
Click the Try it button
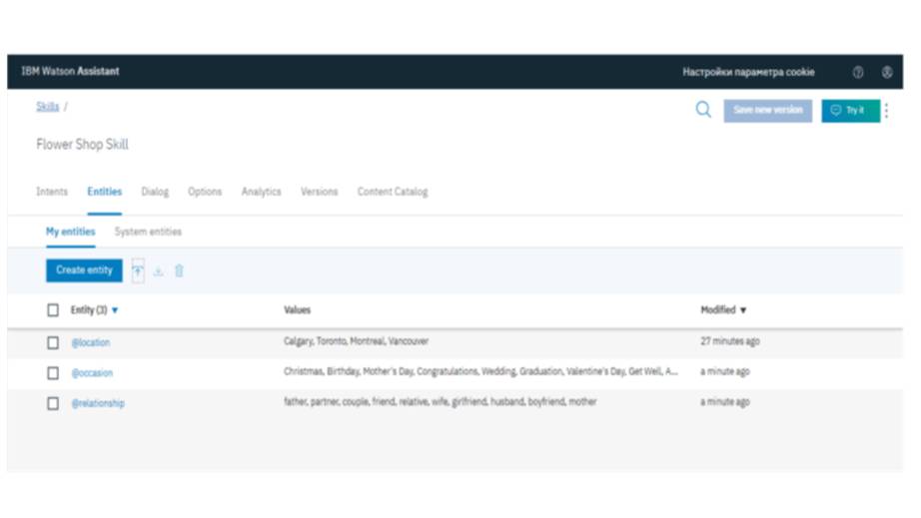click(849, 110)
